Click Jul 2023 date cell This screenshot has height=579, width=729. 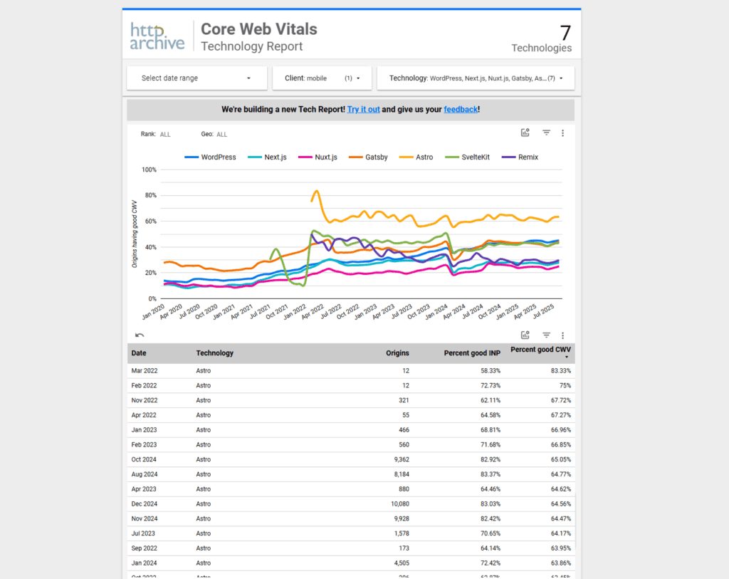tap(143, 533)
